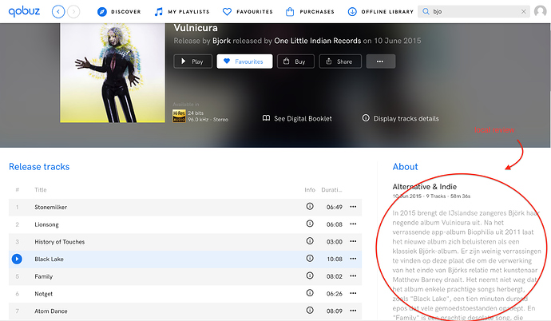Viewport: 551px width, 321px height.
Task: Click the Share button
Action: point(340,61)
